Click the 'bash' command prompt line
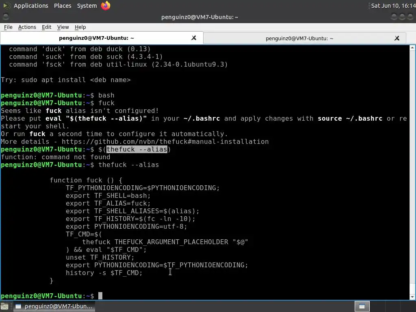 click(x=58, y=95)
